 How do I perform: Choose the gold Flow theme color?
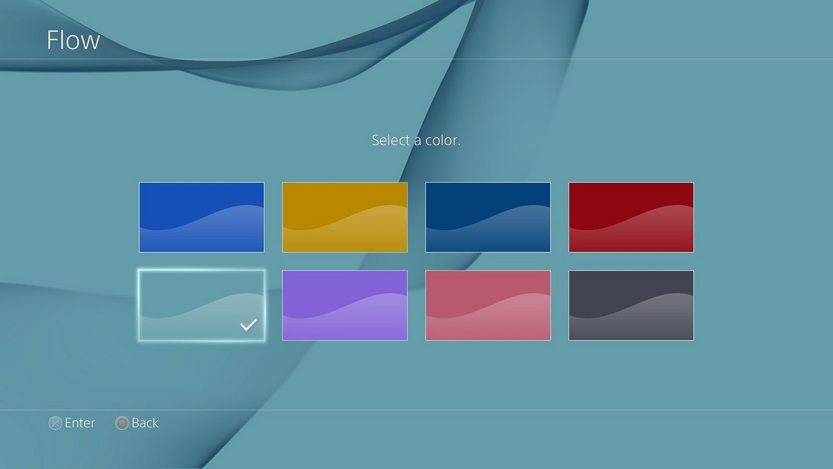click(345, 217)
